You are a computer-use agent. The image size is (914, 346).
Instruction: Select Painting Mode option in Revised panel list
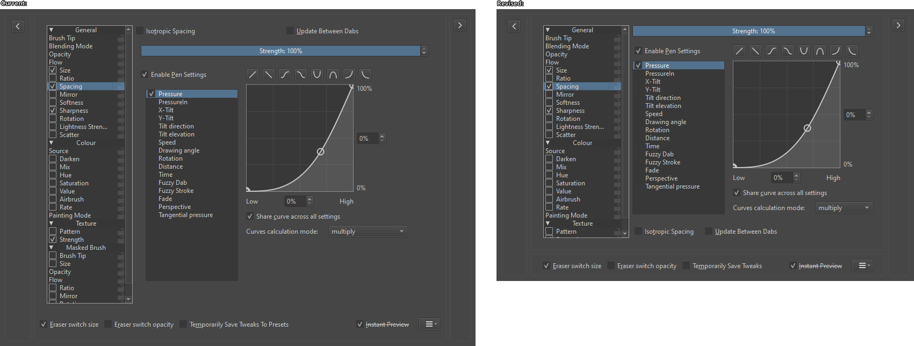(566, 215)
